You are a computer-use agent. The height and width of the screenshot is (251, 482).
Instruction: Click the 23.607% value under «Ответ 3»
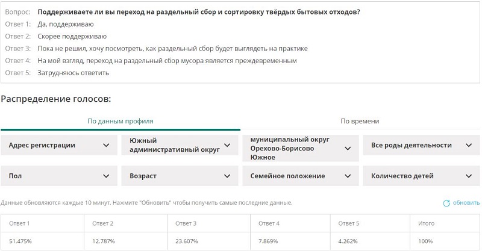pyautogui.click(x=187, y=241)
